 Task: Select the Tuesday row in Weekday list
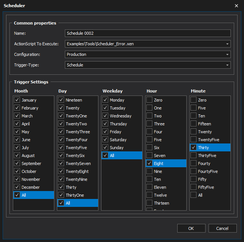pos(122,108)
